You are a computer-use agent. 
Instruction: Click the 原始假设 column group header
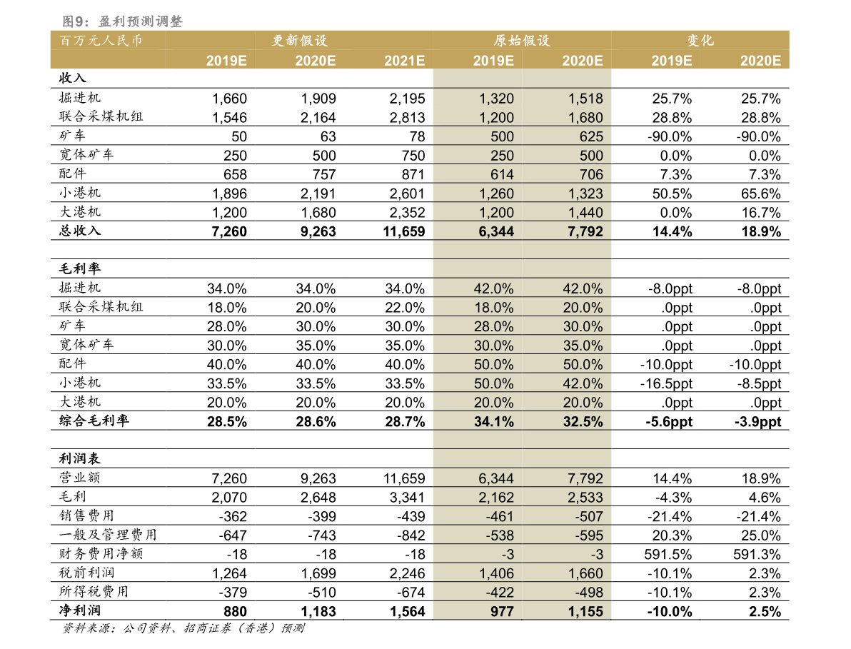pyautogui.click(x=522, y=41)
